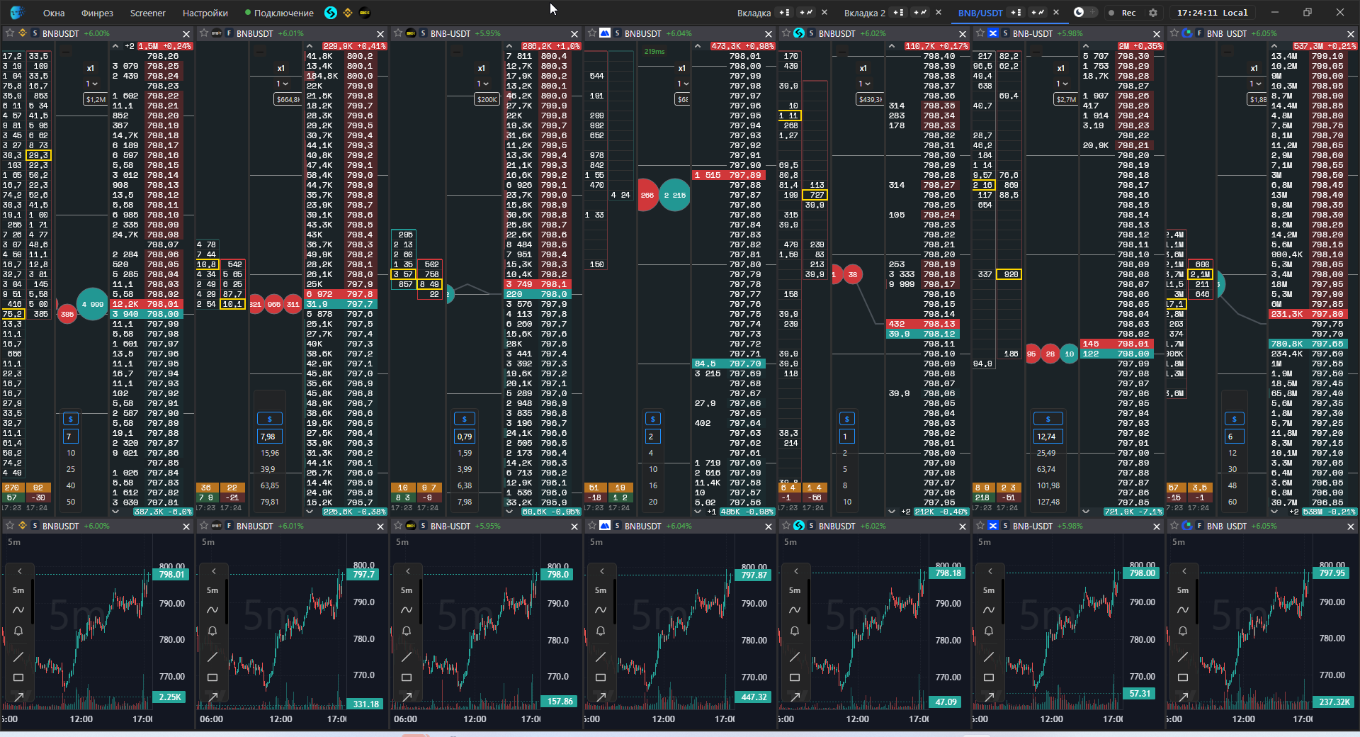
Task: Open the Screener menu
Action: point(147,13)
